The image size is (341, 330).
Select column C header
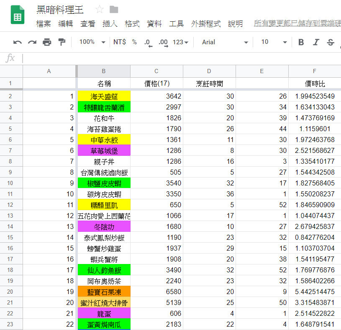156,71
